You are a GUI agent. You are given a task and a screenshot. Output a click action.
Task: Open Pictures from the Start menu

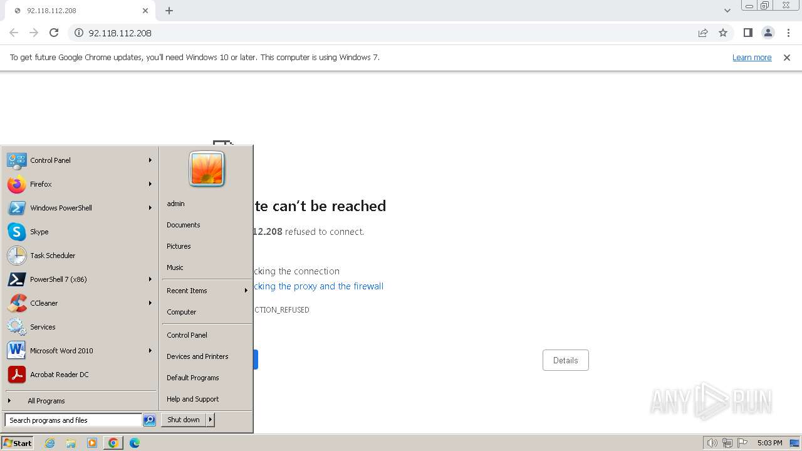pos(207,246)
